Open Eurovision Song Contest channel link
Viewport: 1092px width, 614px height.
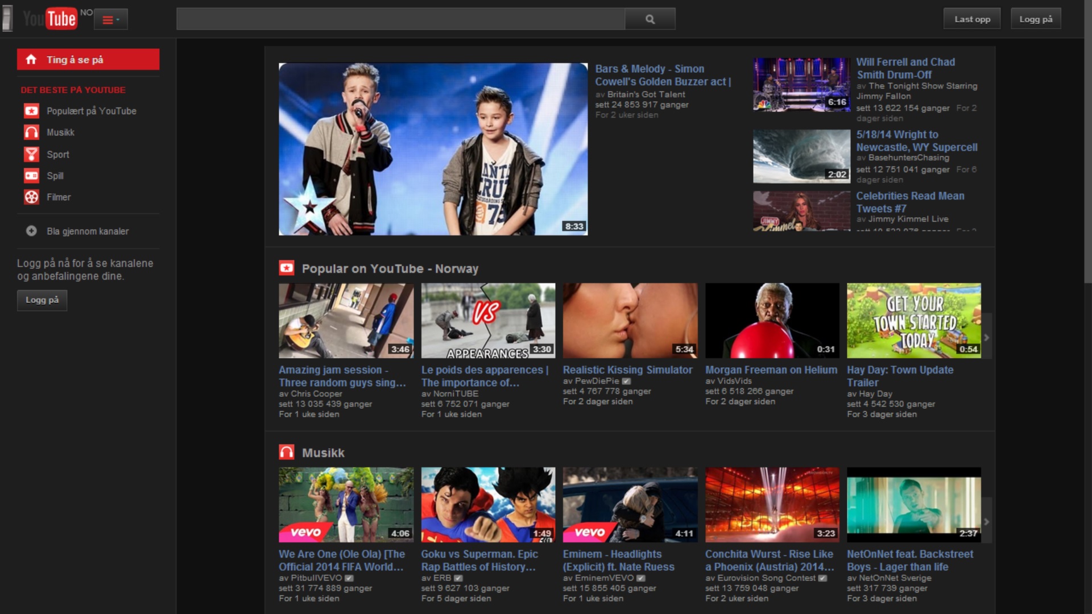[766, 578]
